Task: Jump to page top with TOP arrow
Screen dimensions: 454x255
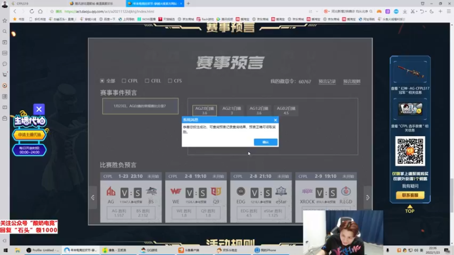Action: click(410, 209)
